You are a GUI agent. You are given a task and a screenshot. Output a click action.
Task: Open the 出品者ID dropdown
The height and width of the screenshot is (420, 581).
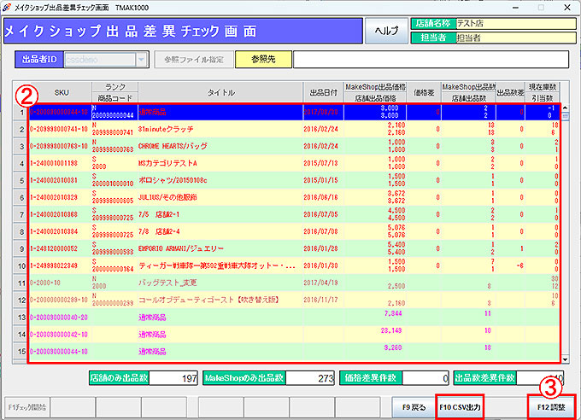(x=141, y=61)
